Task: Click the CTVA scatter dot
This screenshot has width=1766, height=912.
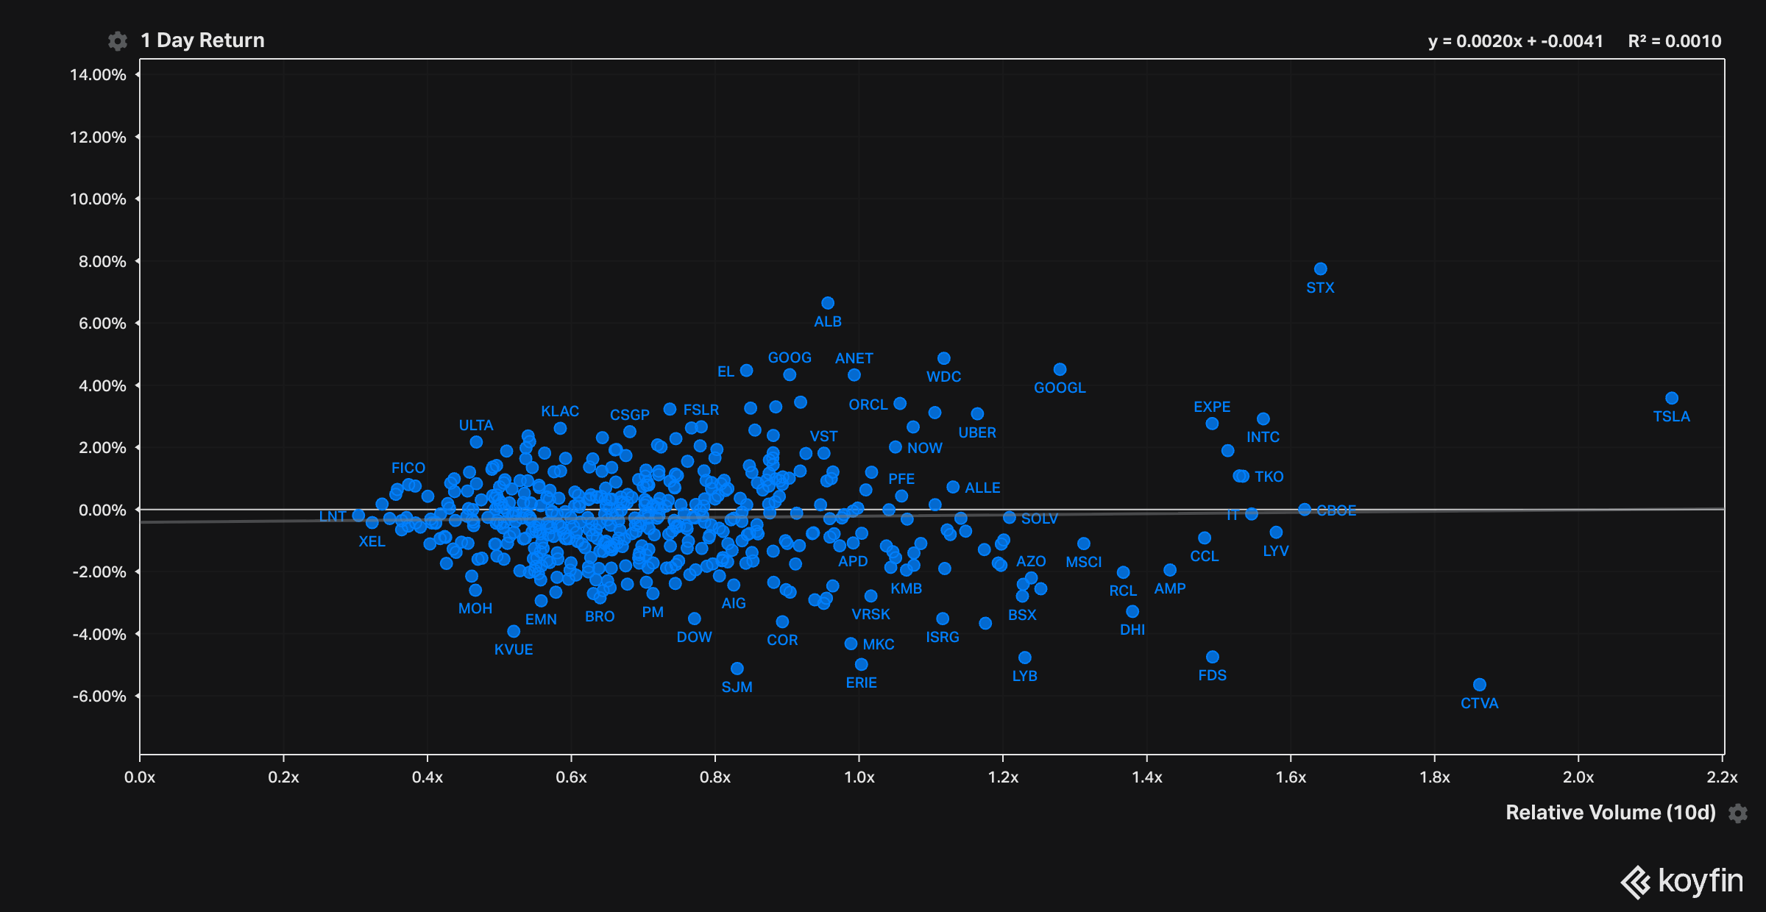Action: click(1480, 685)
